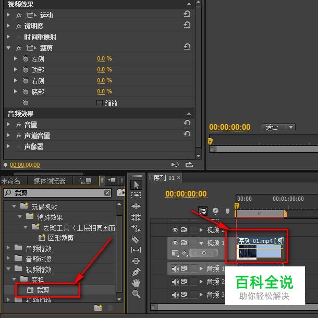318x318 pixels.
Task: Toggle animation stopwatch for 右侧
Action: point(26,81)
